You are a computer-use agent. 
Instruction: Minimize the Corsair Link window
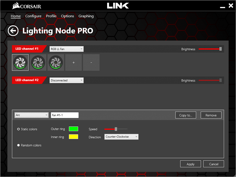pyautogui.click(x=222, y=7)
